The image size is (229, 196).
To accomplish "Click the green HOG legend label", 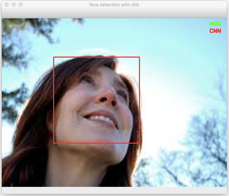I will pos(215,24).
